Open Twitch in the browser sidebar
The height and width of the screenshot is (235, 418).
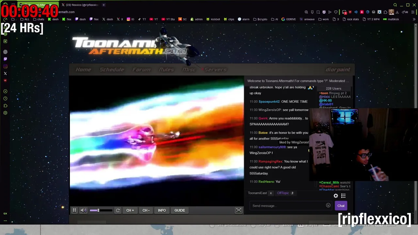tap(5, 59)
